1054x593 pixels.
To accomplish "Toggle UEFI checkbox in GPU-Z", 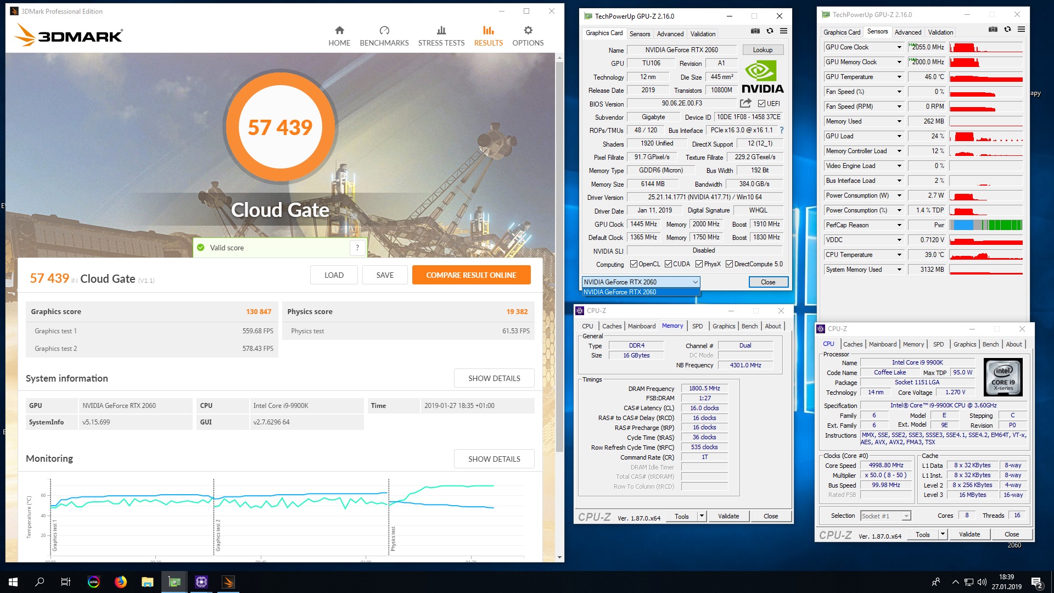I will click(761, 104).
